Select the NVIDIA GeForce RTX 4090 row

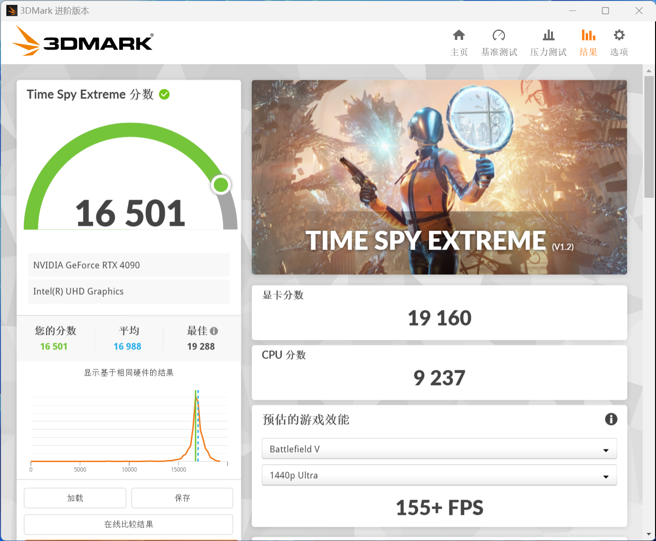[x=129, y=265]
